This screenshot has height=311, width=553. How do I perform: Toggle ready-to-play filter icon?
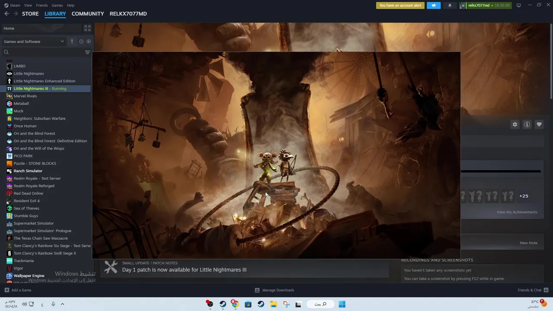[89, 41]
